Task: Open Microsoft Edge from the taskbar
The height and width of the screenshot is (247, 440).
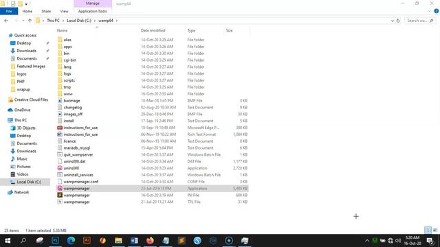Action: pos(71,241)
